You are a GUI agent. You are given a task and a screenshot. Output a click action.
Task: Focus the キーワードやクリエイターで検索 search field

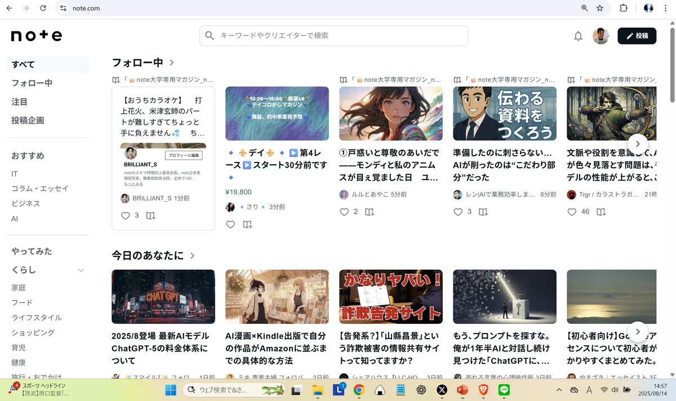click(333, 35)
